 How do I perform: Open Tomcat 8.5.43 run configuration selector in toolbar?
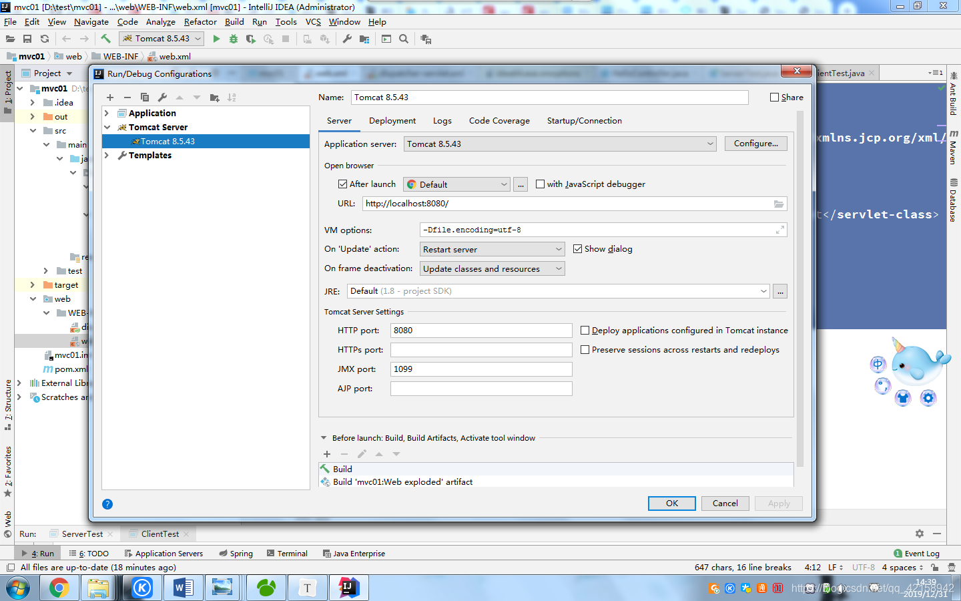[162, 39]
